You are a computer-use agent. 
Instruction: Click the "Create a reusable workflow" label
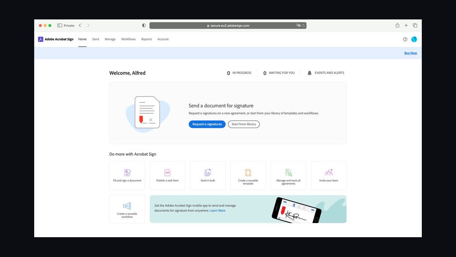tap(127, 215)
